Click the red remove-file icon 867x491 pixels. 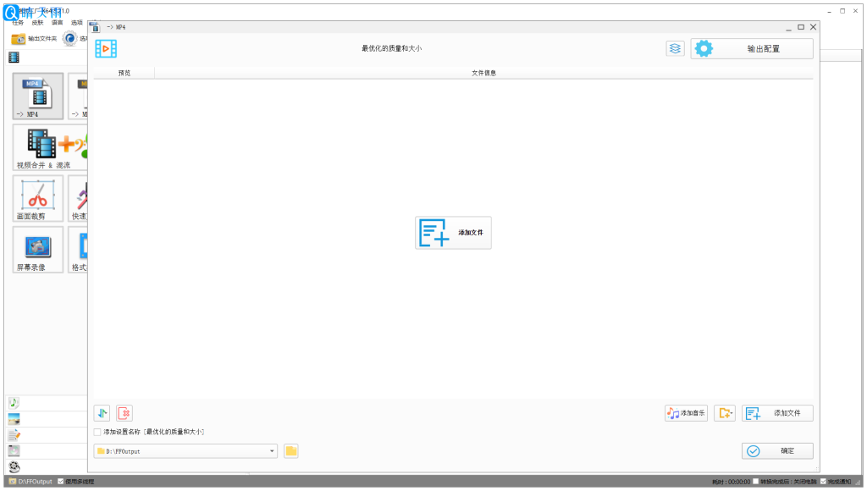click(124, 413)
